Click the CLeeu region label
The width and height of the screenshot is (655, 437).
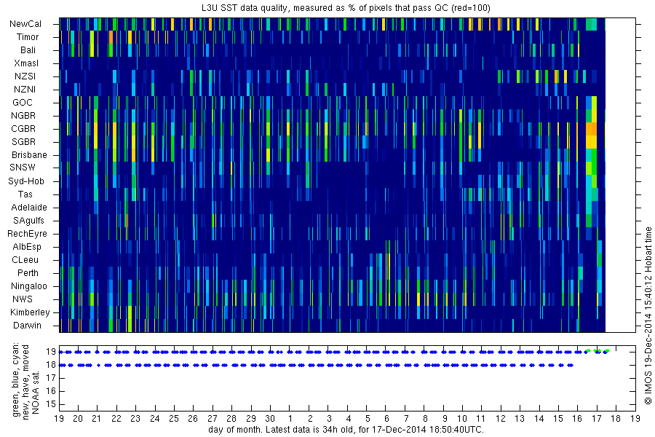(x=25, y=260)
